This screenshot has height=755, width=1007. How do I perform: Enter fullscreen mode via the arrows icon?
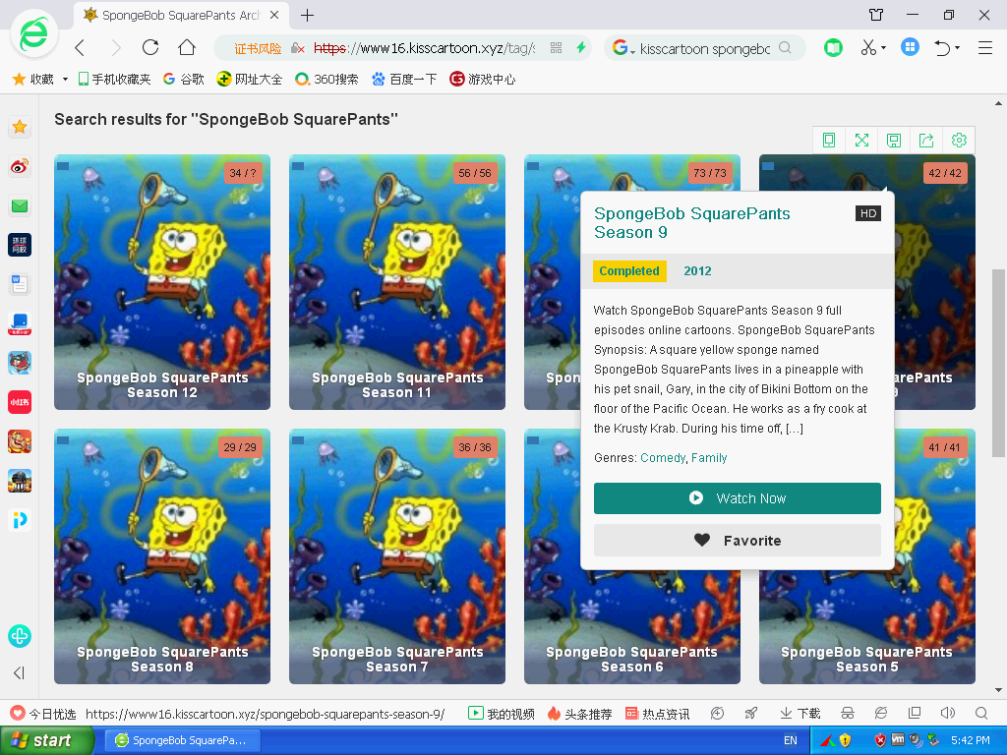click(861, 141)
